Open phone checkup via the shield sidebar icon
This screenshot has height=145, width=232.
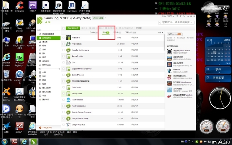point(40,61)
